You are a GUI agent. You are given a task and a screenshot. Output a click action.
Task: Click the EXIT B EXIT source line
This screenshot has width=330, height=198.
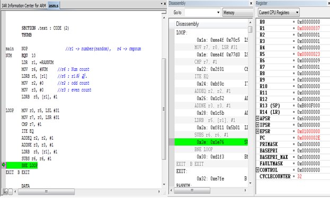point(17,173)
